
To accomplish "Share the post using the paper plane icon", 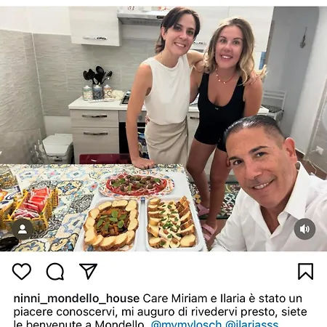I will [x=88, y=271].
